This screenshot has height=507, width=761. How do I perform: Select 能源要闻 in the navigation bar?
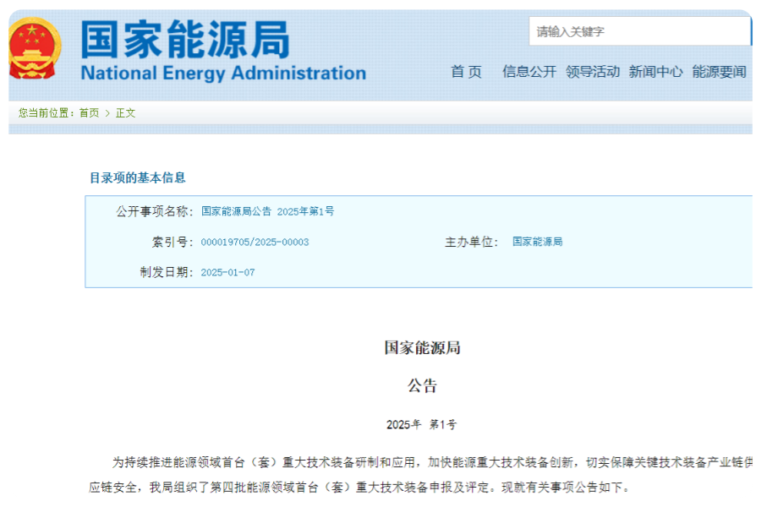pyautogui.click(x=720, y=72)
